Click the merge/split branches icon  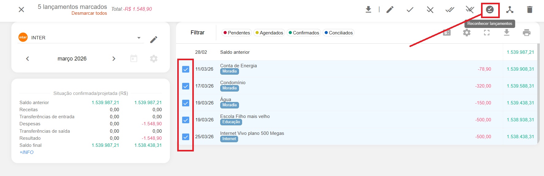(x=510, y=10)
